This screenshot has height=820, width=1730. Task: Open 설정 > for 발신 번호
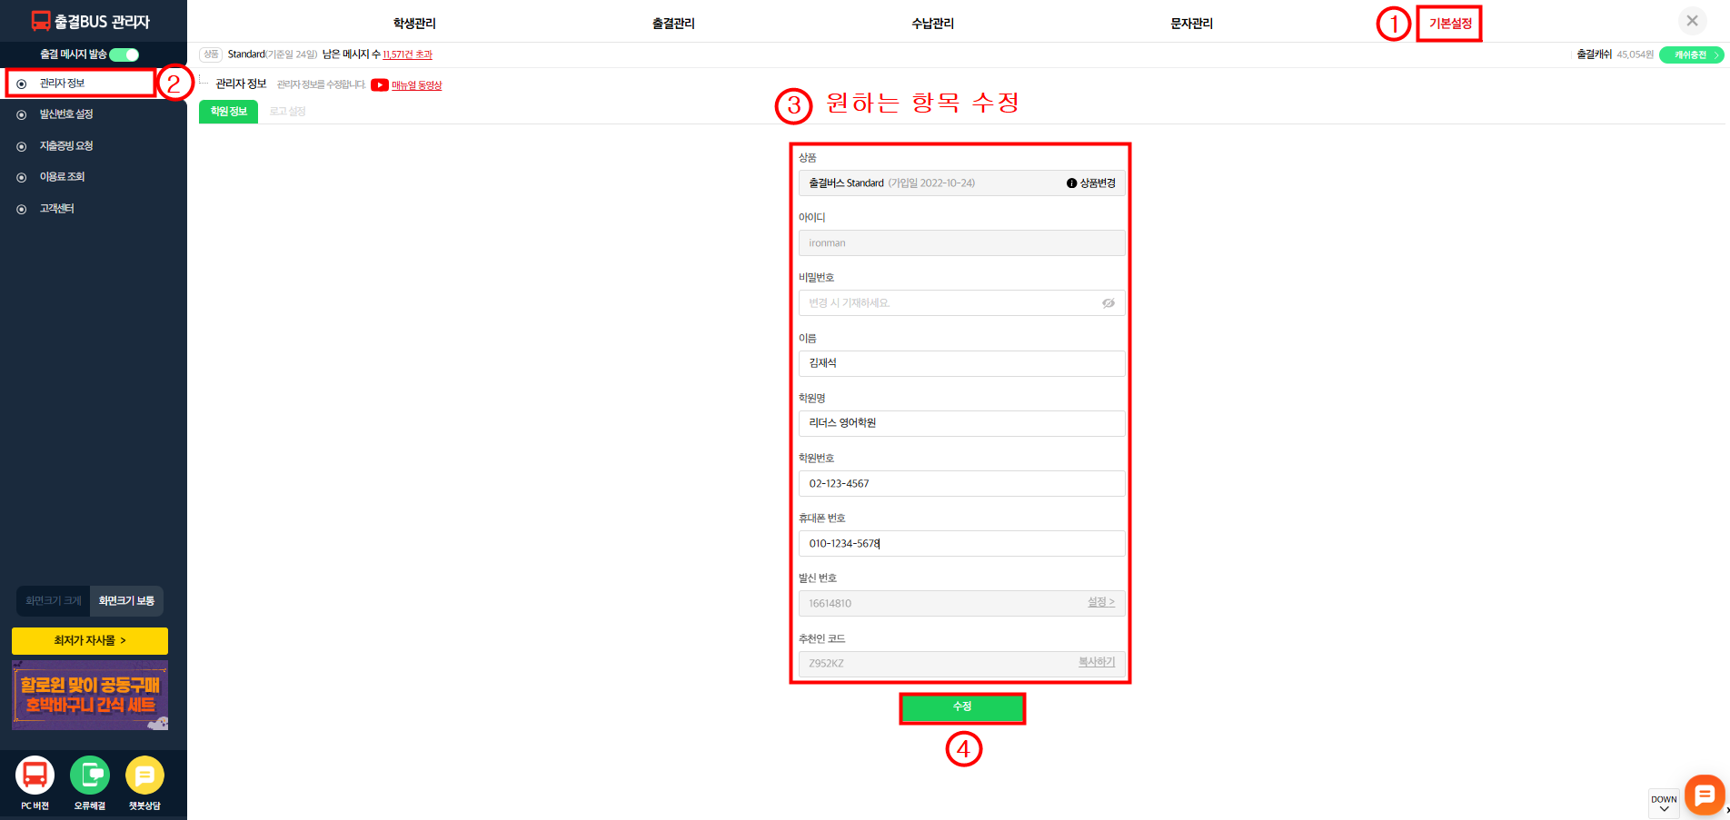[x=1100, y=602]
